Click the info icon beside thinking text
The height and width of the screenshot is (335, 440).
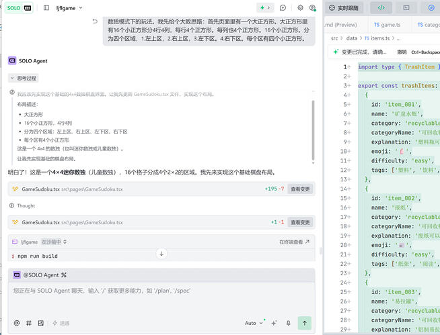[12, 92]
